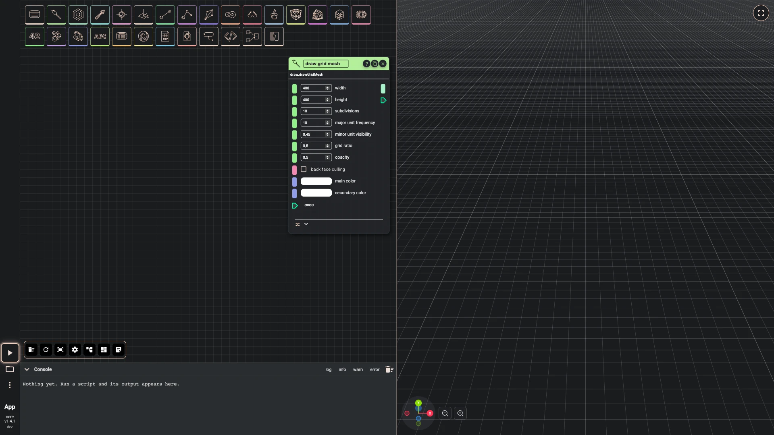
Task: Click the subdivisions input field
Action: 316,111
